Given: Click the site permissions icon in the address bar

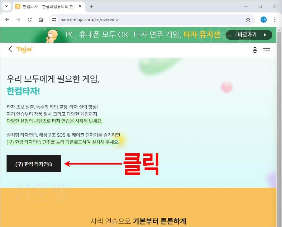Looking at the screenshot, I should [54, 19].
